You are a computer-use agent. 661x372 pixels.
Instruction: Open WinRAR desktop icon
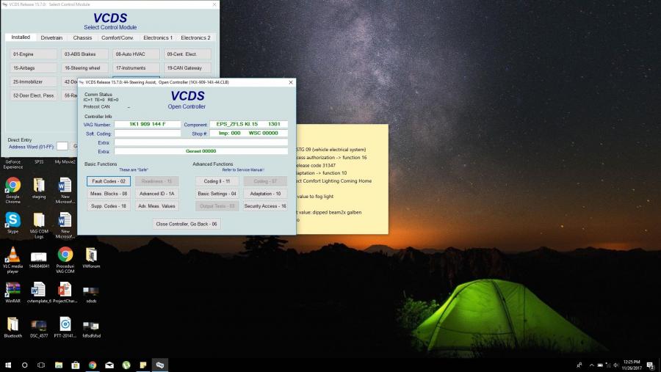click(x=13, y=288)
